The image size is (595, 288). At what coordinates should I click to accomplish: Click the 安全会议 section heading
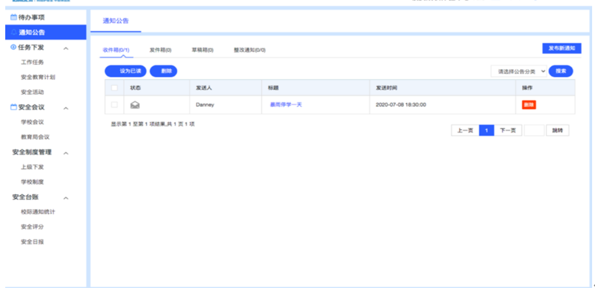pos(31,107)
